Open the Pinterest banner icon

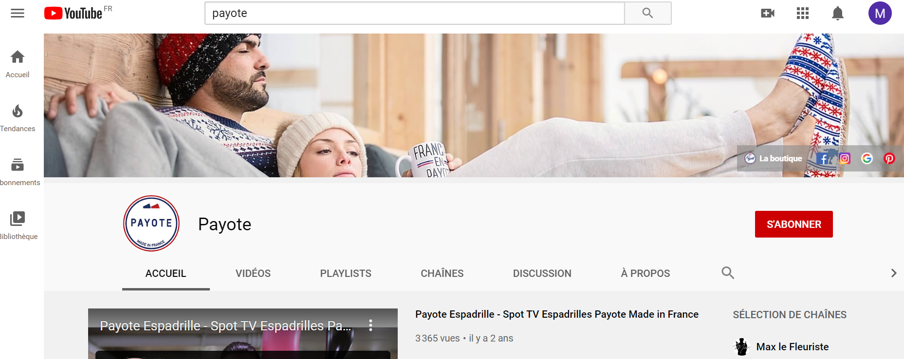click(889, 158)
